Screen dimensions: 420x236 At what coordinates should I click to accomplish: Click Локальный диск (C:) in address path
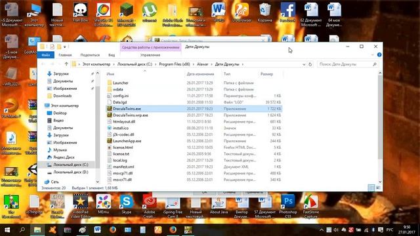(x=135, y=64)
